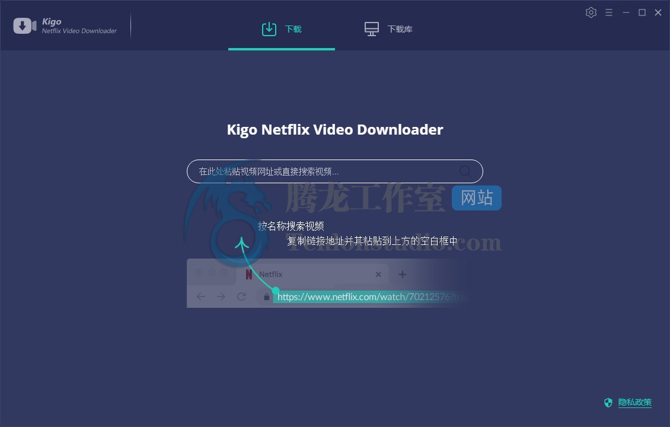The height and width of the screenshot is (427, 670).
Task: Maximize the Kigo window
Action: point(642,12)
